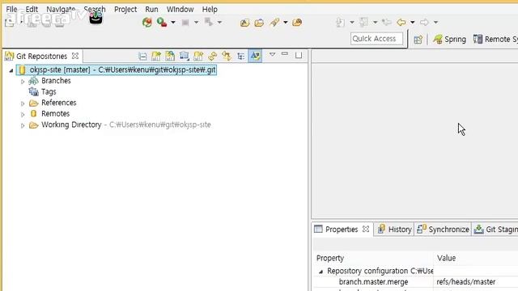This screenshot has height=291, width=518.
Task: Click the folder icon right of Search dropdown
Action: coord(297,22)
